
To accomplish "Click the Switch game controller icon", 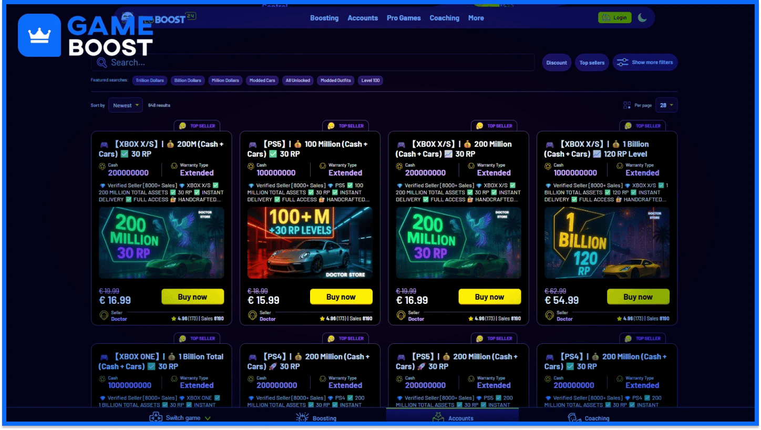I will tap(156, 418).
